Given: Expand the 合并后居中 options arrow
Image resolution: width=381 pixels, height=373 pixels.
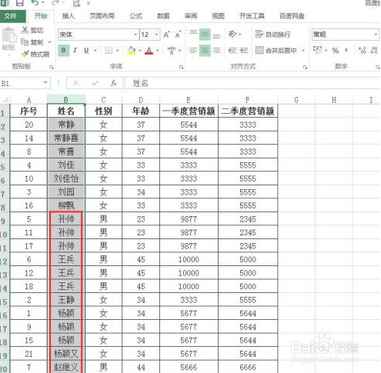Looking at the screenshot, I should point(303,51).
